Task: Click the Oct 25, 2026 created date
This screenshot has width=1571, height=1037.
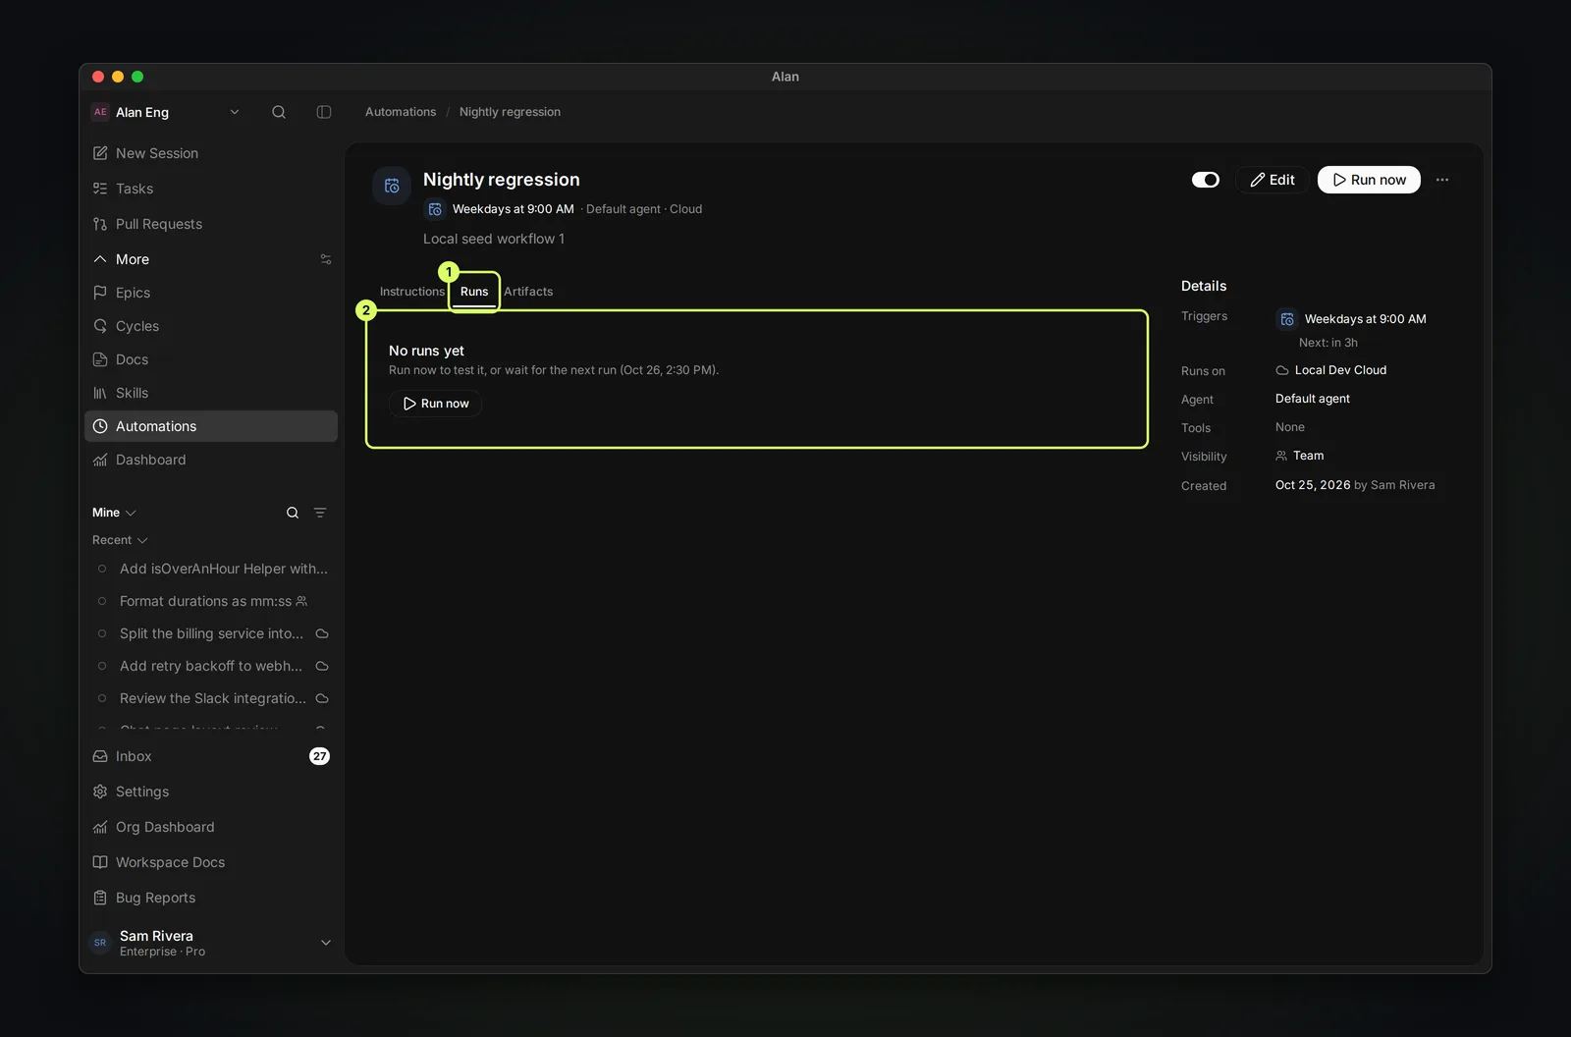Action: [x=1313, y=485]
